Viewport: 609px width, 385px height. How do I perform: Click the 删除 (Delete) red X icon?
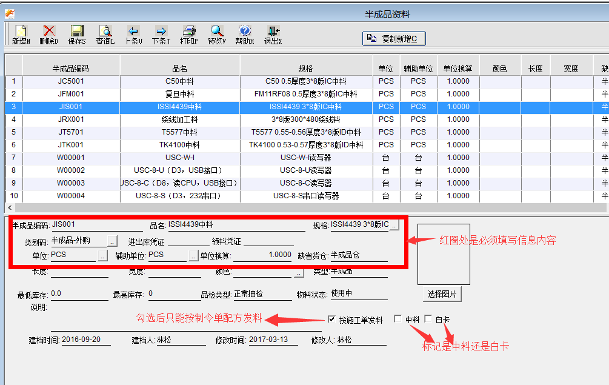coord(48,35)
